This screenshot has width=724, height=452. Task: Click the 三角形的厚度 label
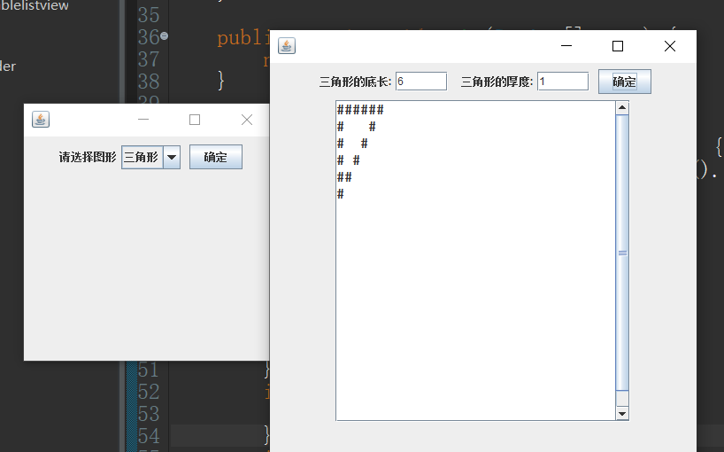tap(497, 82)
